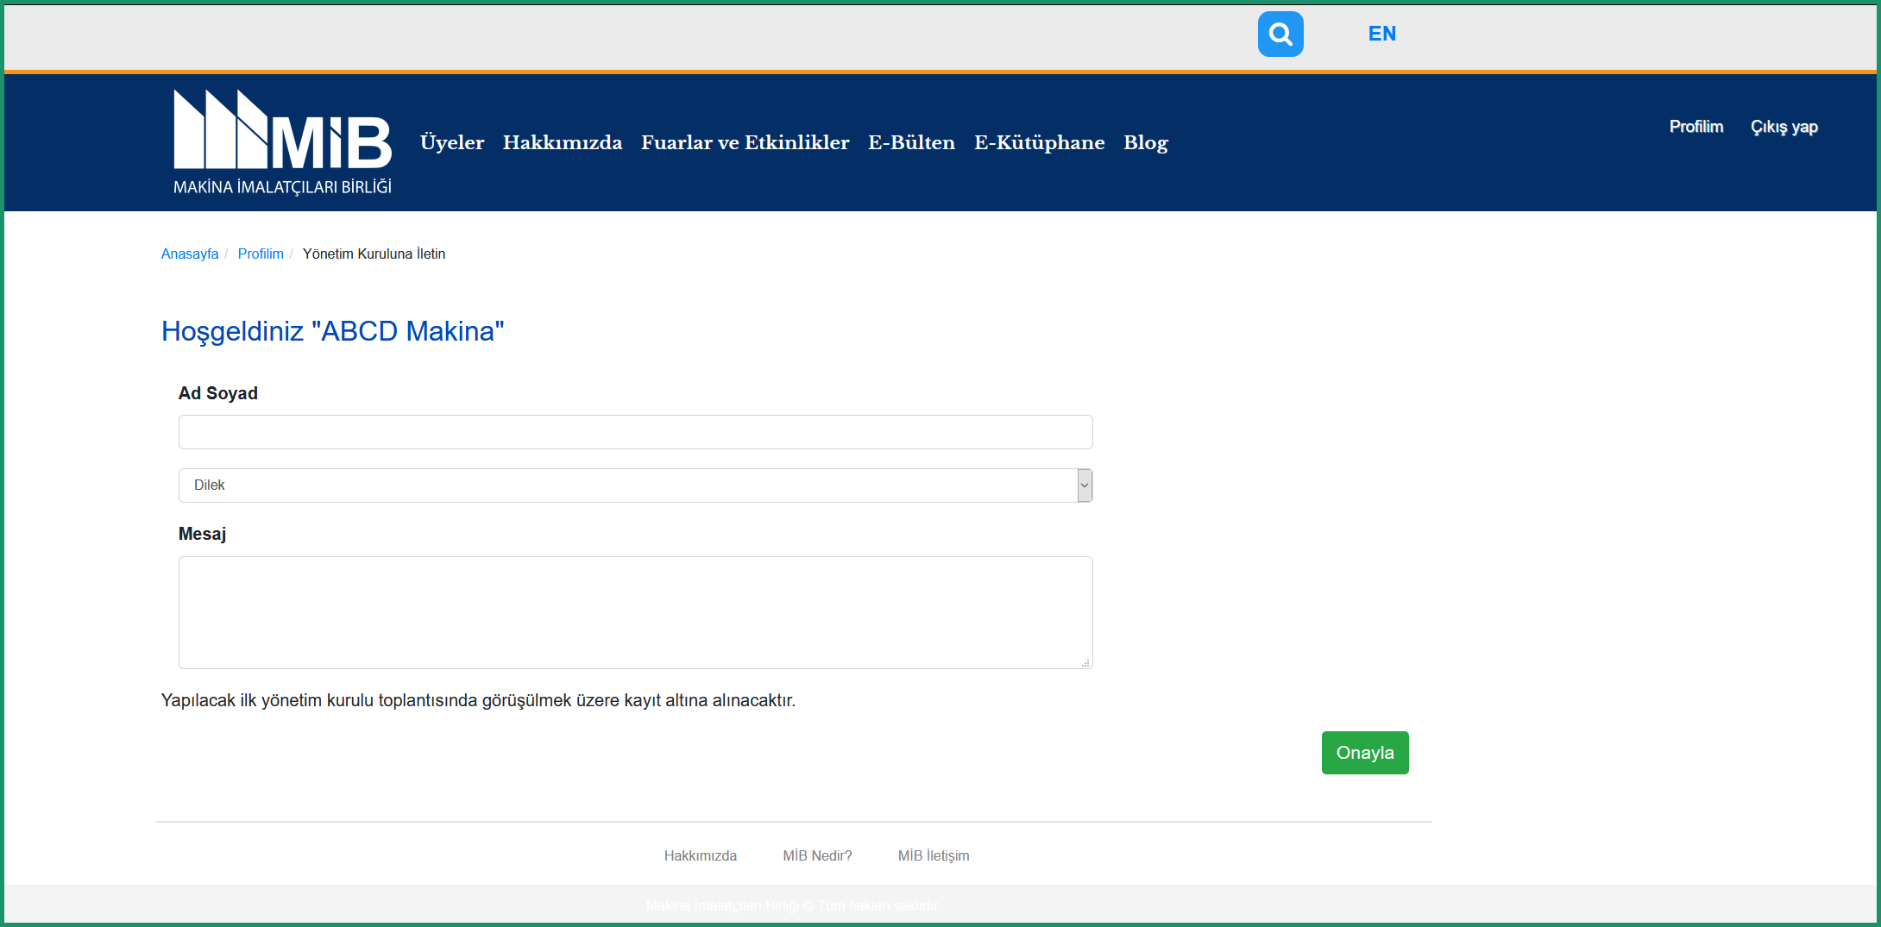
Task: Open the footer Hakkımızda link
Action: [701, 855]
